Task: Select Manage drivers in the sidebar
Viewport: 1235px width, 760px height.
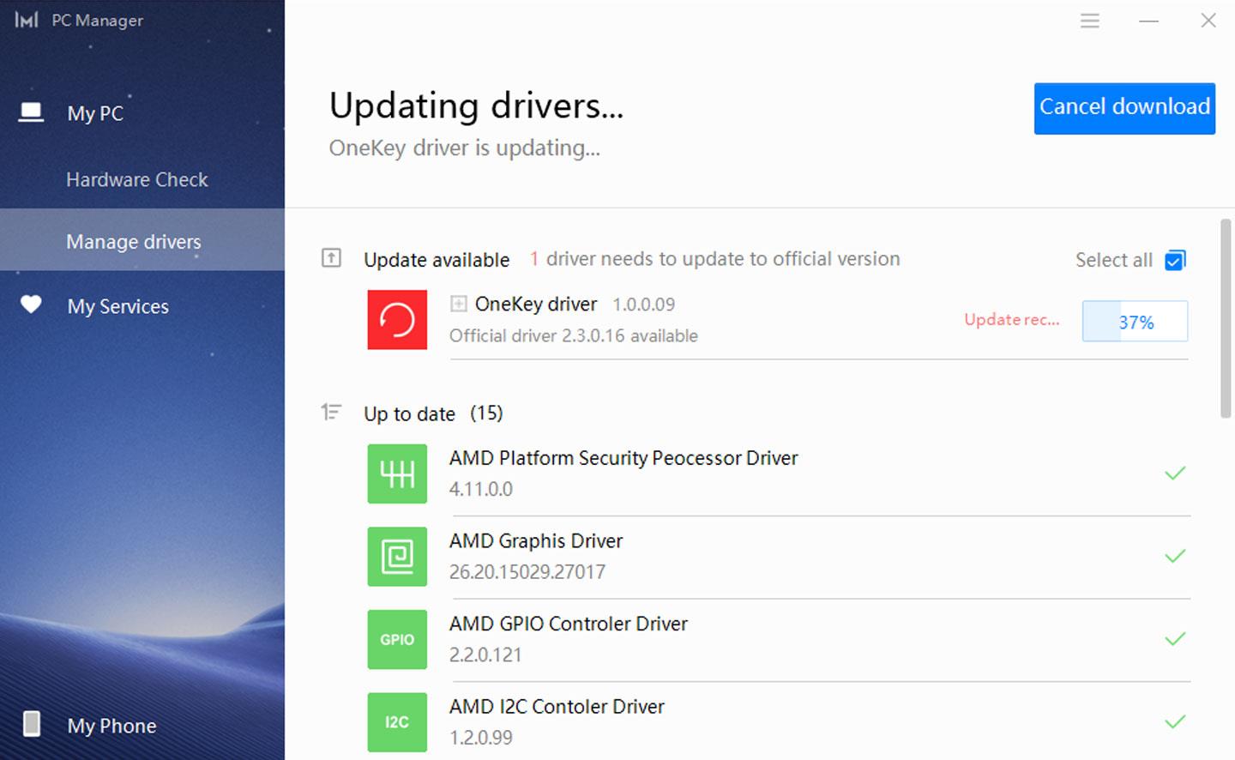Action: 133,242
